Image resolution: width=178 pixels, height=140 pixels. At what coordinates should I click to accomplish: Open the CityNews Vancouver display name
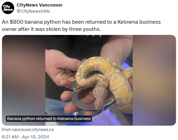40,5
